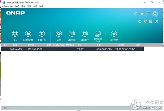Image resolution: width=164 pixels, height=111 pixels.
Task: Open the 设定 menu in menu bar
Action: click(23, 7)
